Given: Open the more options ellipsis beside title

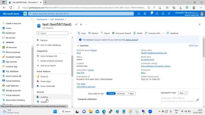Looking at the screenshot, I should [x=86, y=24].
